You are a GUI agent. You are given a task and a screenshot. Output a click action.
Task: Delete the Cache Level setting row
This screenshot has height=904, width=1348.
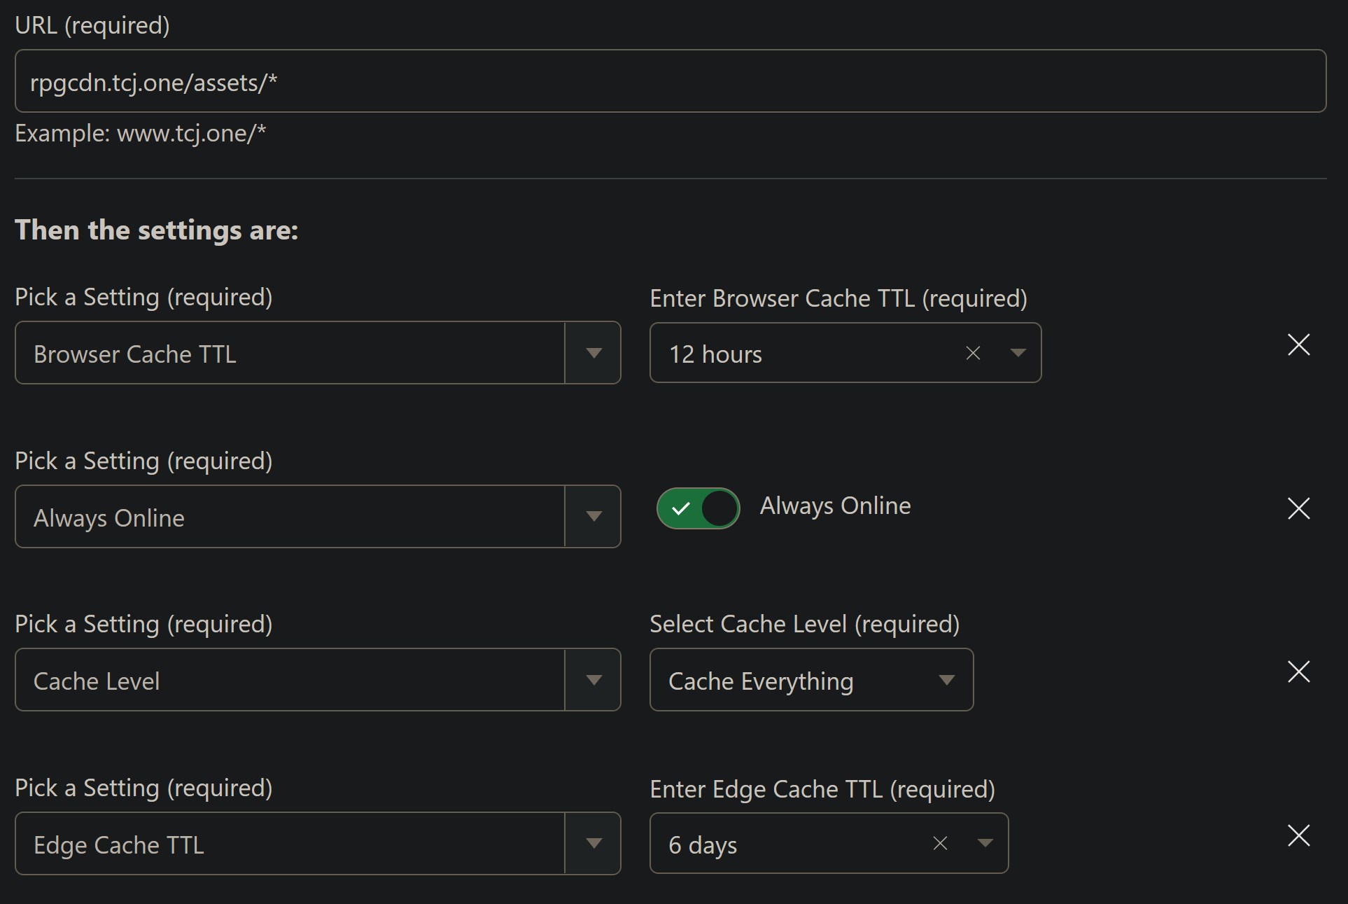[x=1298, y=672]
